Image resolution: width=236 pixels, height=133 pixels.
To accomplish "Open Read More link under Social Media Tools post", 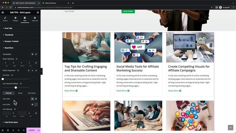I will tap(123, 91).
